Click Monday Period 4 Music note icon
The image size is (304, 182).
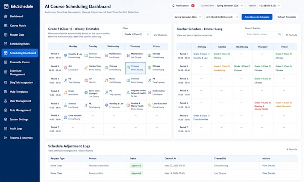[66, 92]
